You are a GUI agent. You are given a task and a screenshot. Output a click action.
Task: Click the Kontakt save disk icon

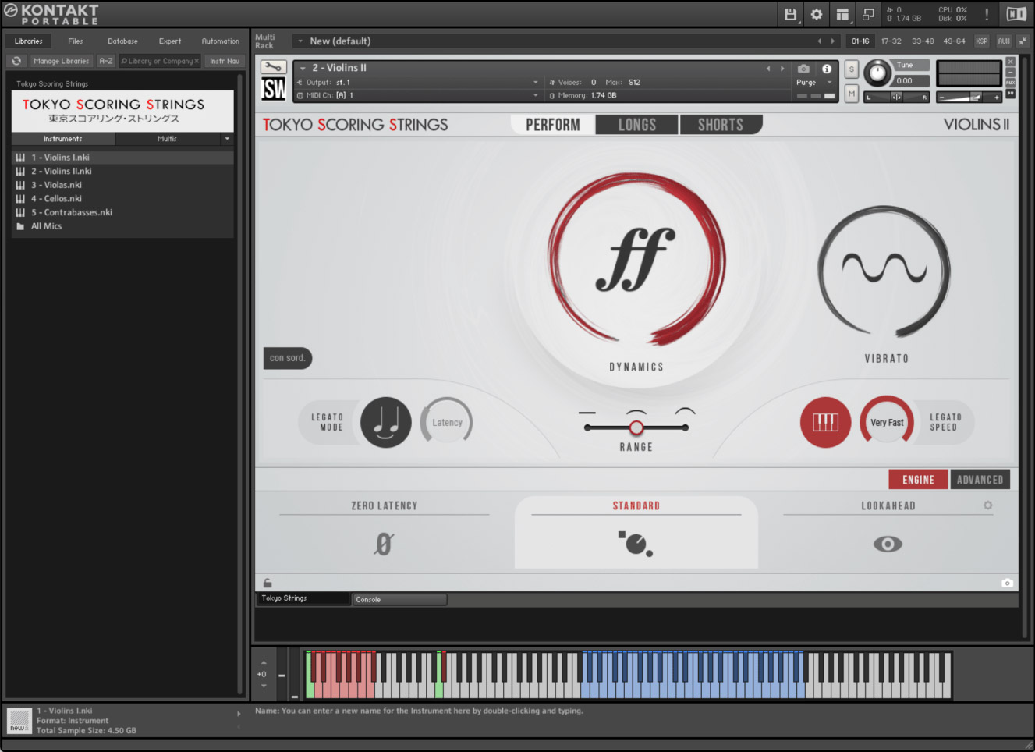[790, 14]
